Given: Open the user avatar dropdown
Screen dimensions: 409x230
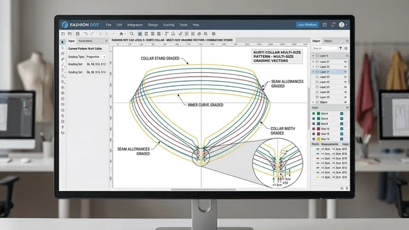Looking at the screenshot, I should [347, 25].
